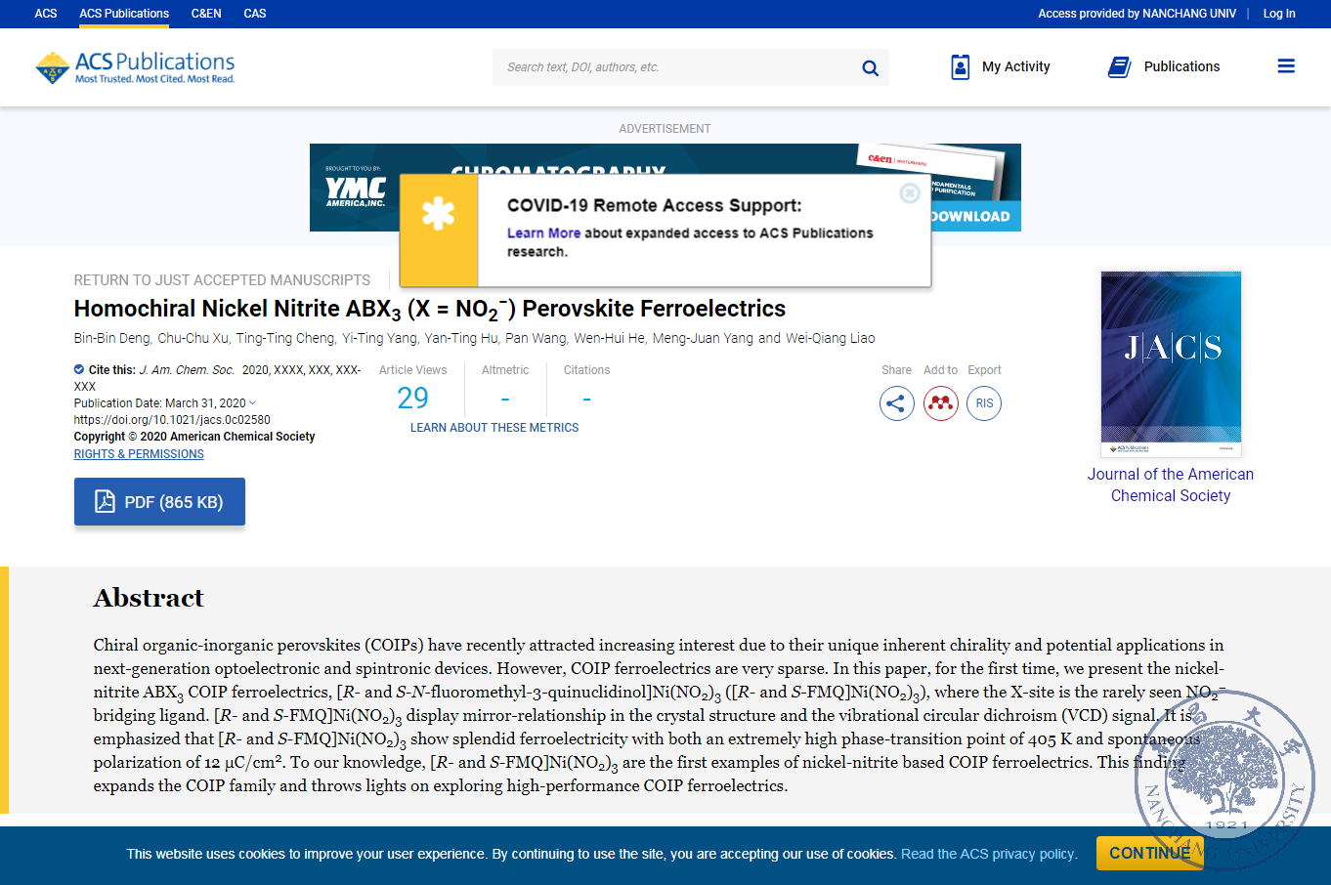Click Log In in the top bar
This screenshot has width=1331, height=885.
pyautogui.click(x=1278, y=14)
